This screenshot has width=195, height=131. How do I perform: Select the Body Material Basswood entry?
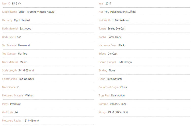click(25, 28)
